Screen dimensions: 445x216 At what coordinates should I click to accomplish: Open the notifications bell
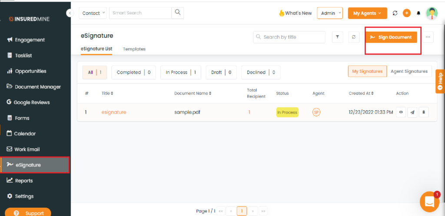point(418,13)
